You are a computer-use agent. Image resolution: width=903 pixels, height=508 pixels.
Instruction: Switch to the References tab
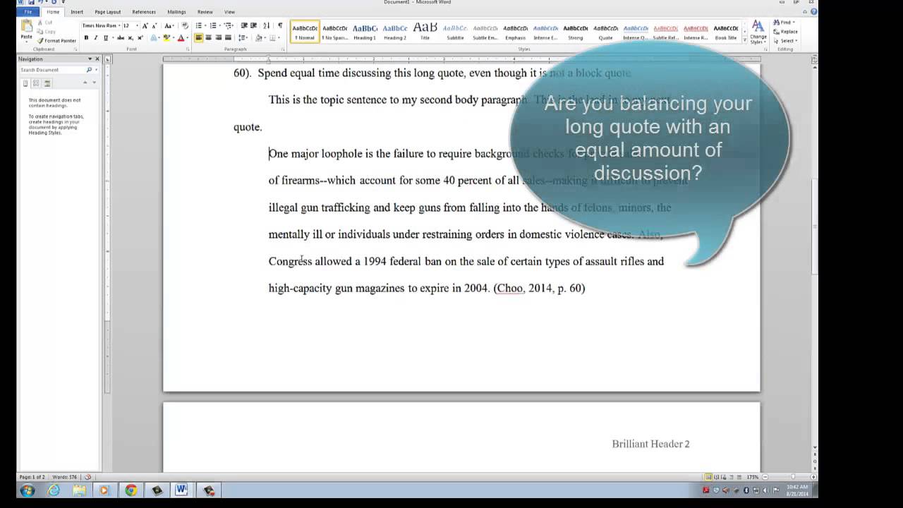coord(144,12)
